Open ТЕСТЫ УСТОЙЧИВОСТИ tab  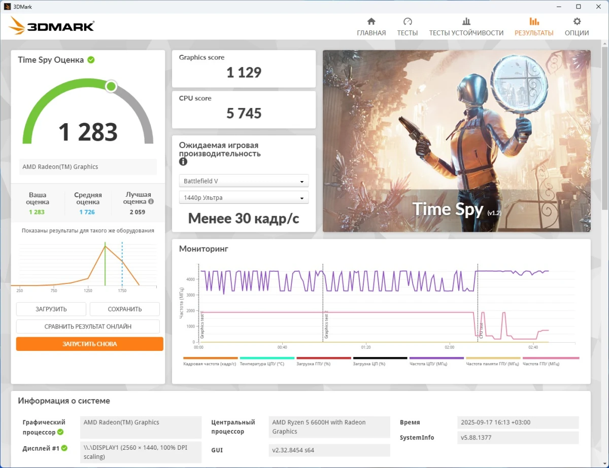(x=466, y=27)
